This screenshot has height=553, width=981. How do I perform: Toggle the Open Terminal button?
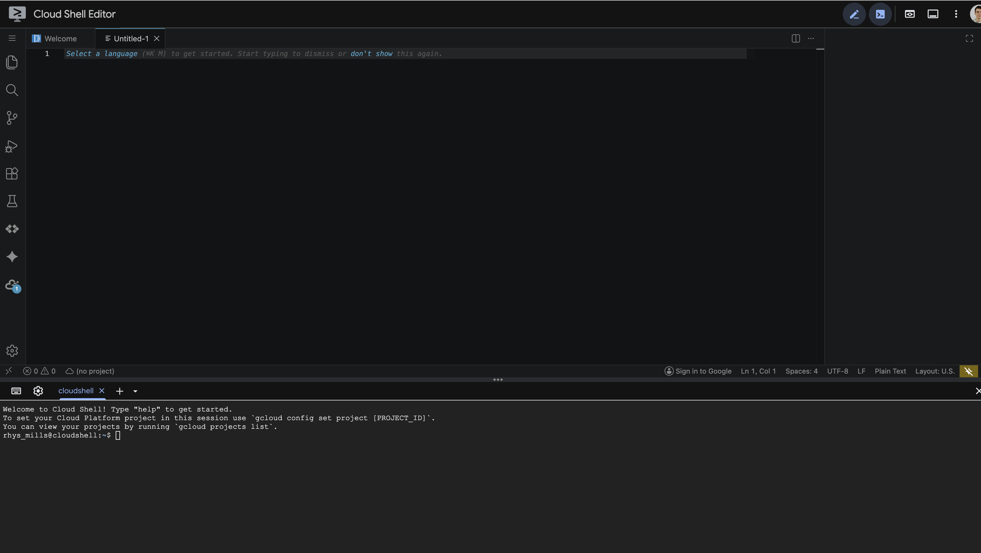(880, 14)
